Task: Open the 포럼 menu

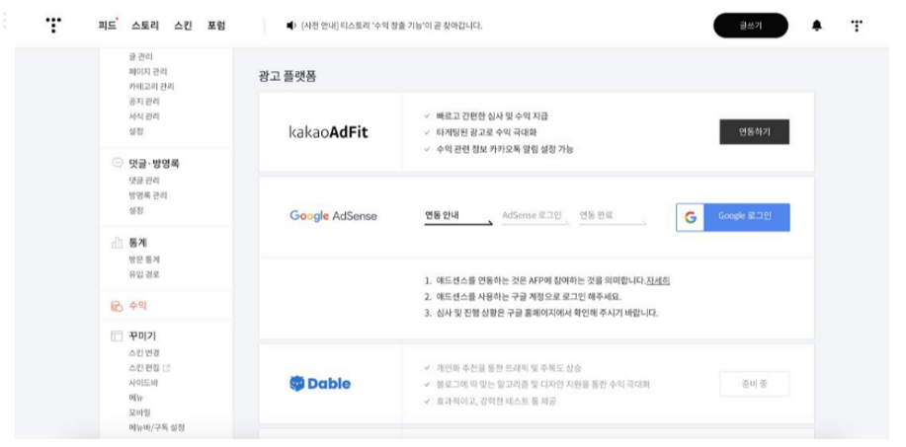Action: click(216, 26)
